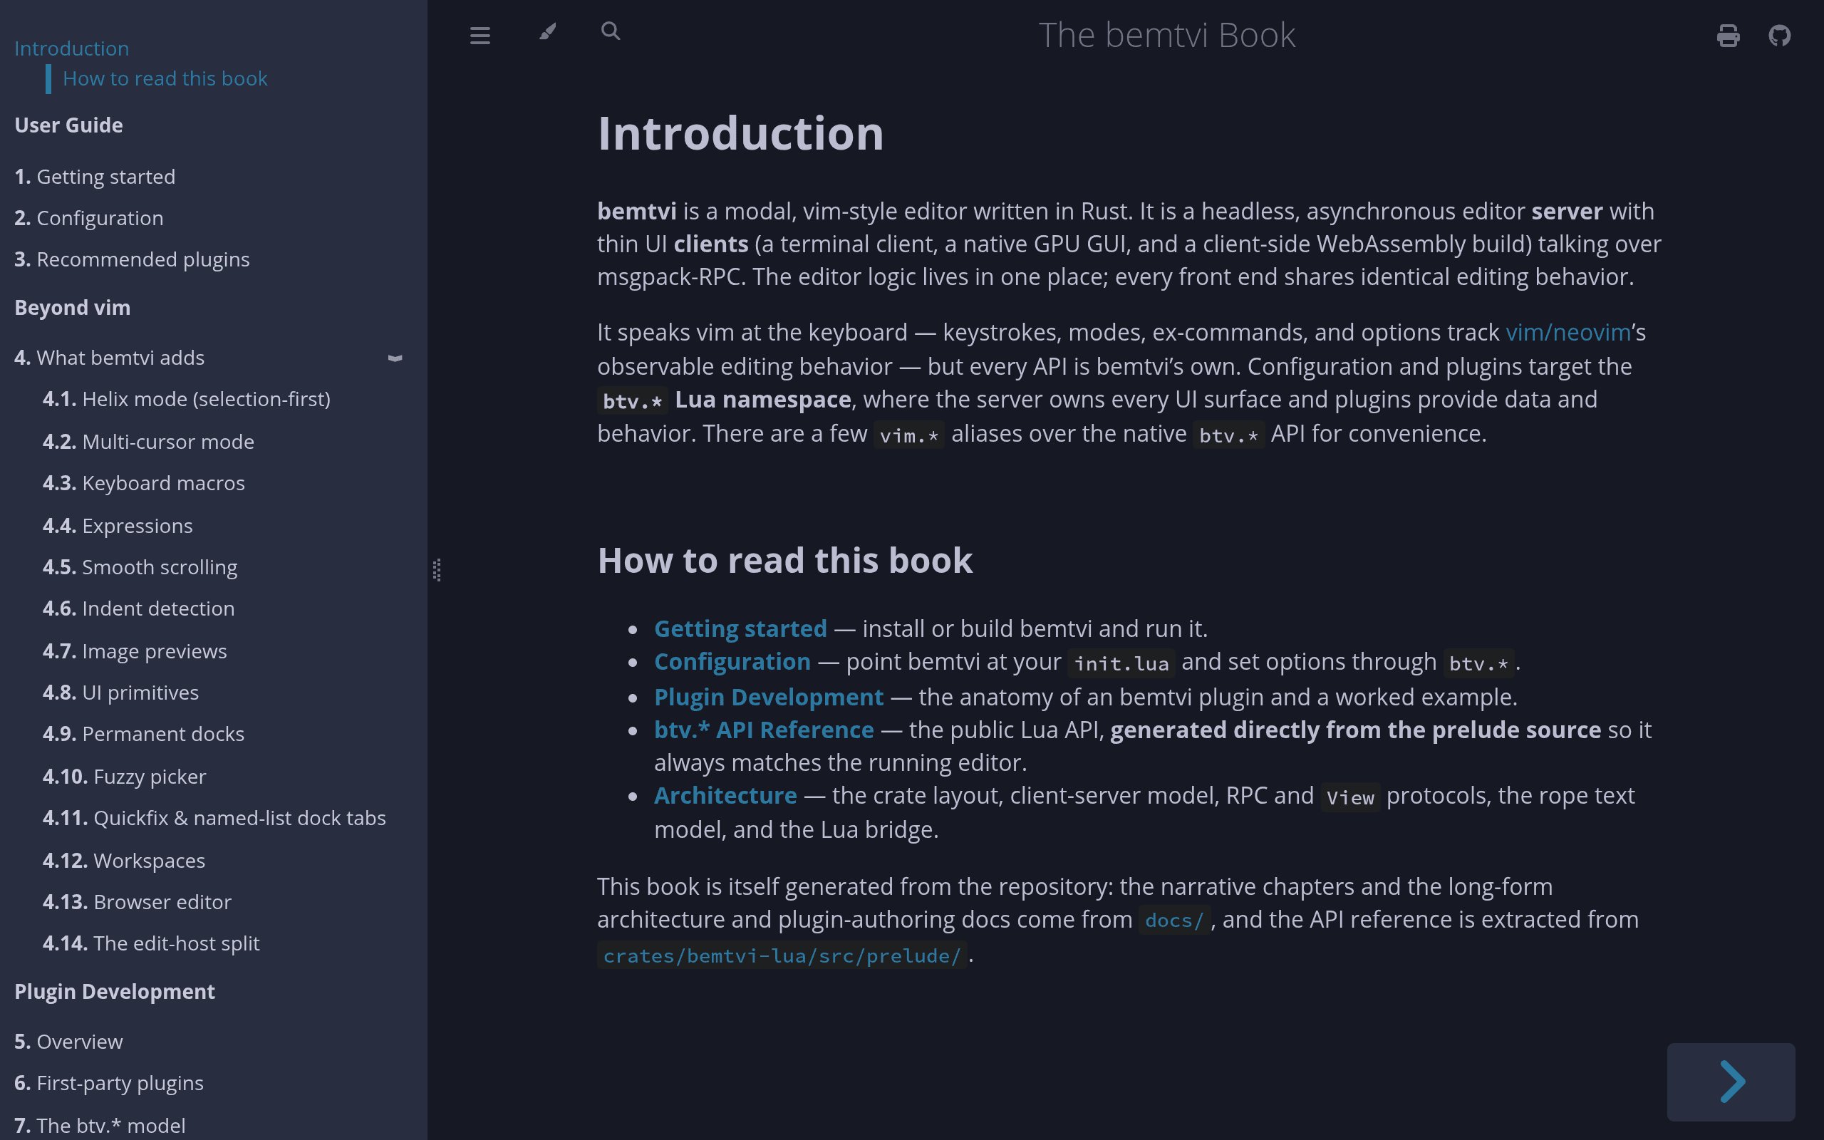This screenshot has width=1824, height=1140.
Task: Open 4.10 Fuzzy picker
Action: point(125,777)
